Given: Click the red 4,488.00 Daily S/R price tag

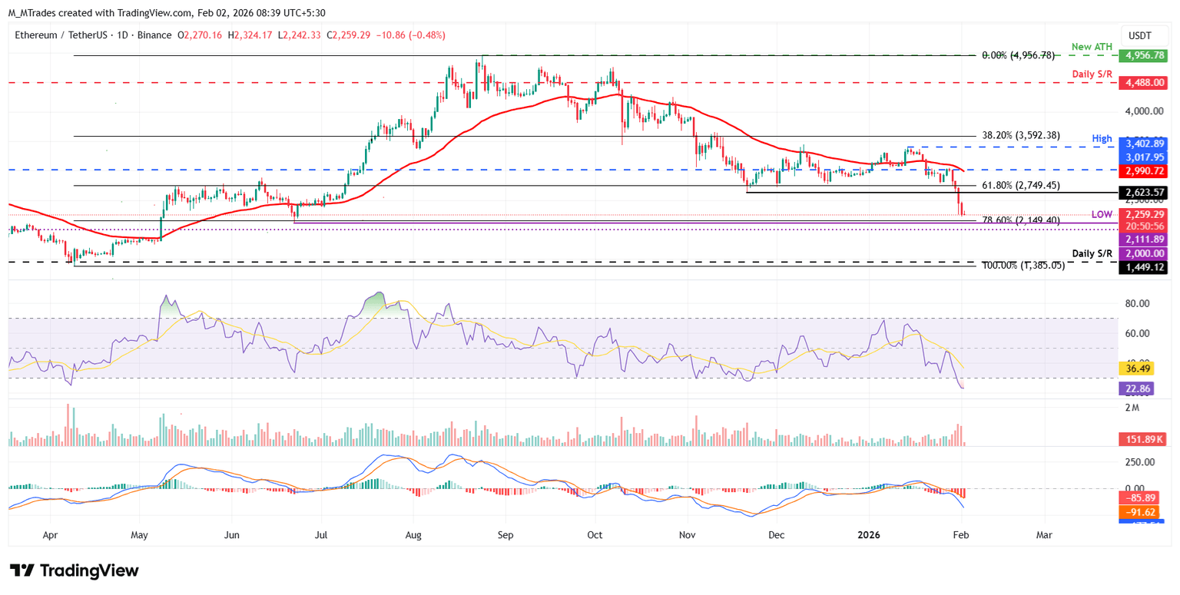Looking at the screenshot, I should coord(1142,82).
